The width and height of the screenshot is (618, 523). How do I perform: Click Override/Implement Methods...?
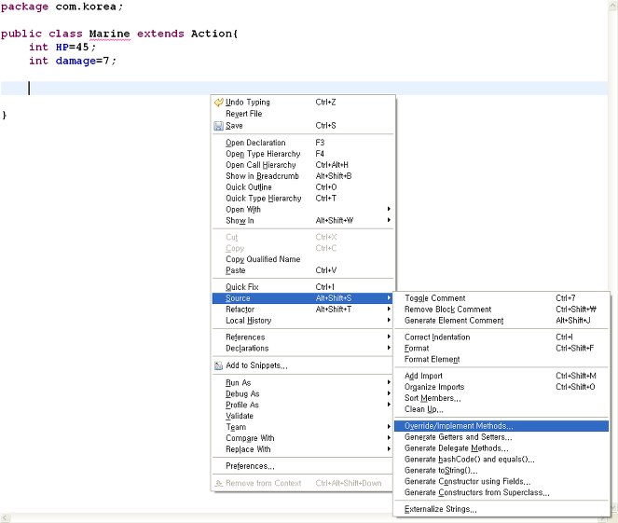coord(501,426)
